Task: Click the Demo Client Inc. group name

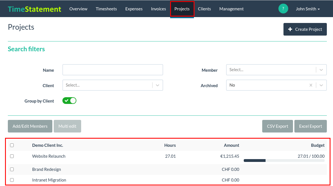Action: coord(48,145)
